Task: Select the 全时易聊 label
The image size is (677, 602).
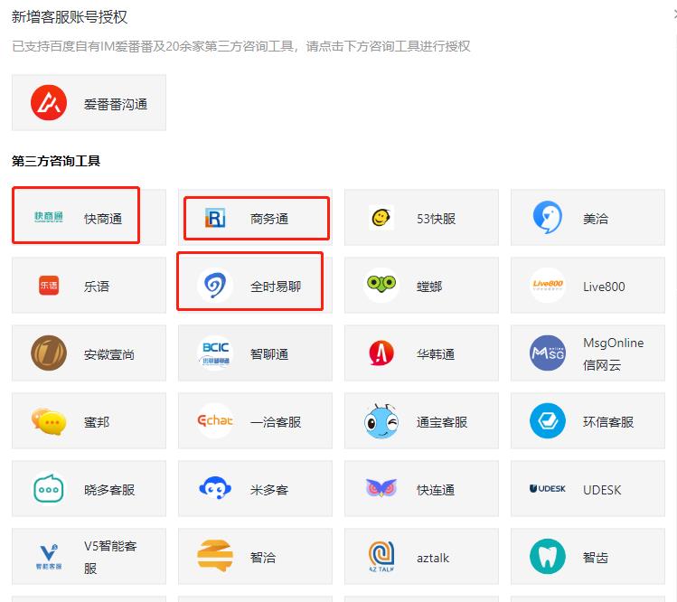Action: [276, 287]
